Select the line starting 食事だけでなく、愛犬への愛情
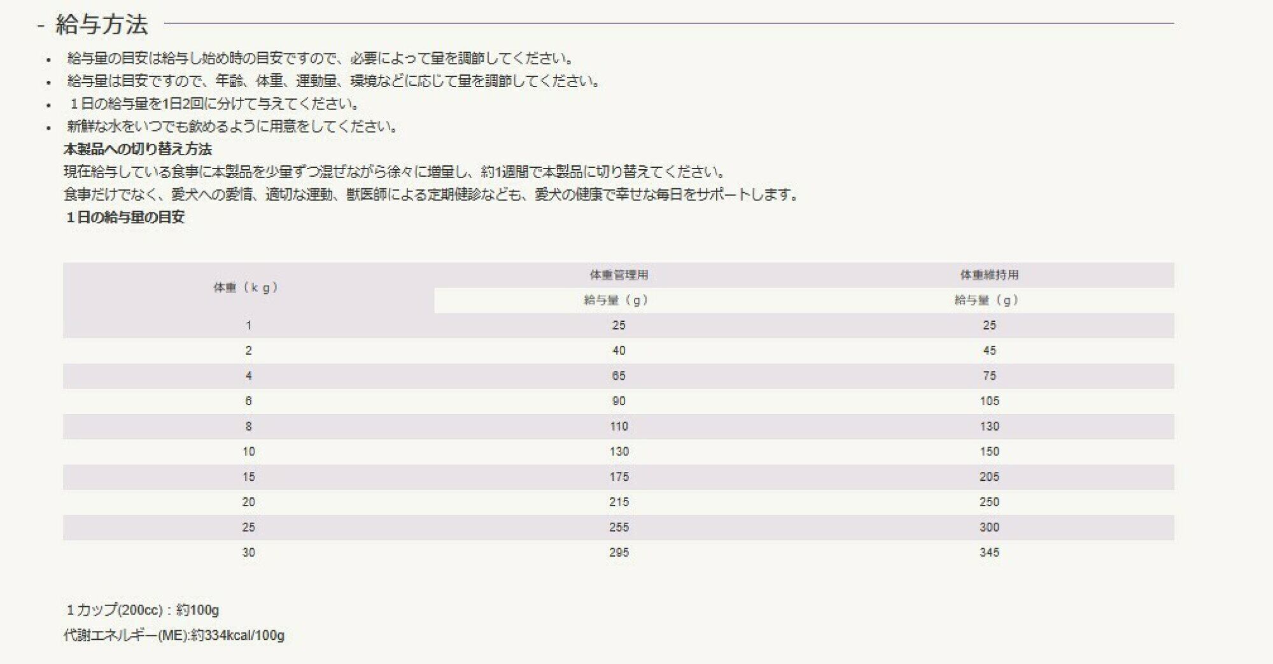 coord(432,195)
